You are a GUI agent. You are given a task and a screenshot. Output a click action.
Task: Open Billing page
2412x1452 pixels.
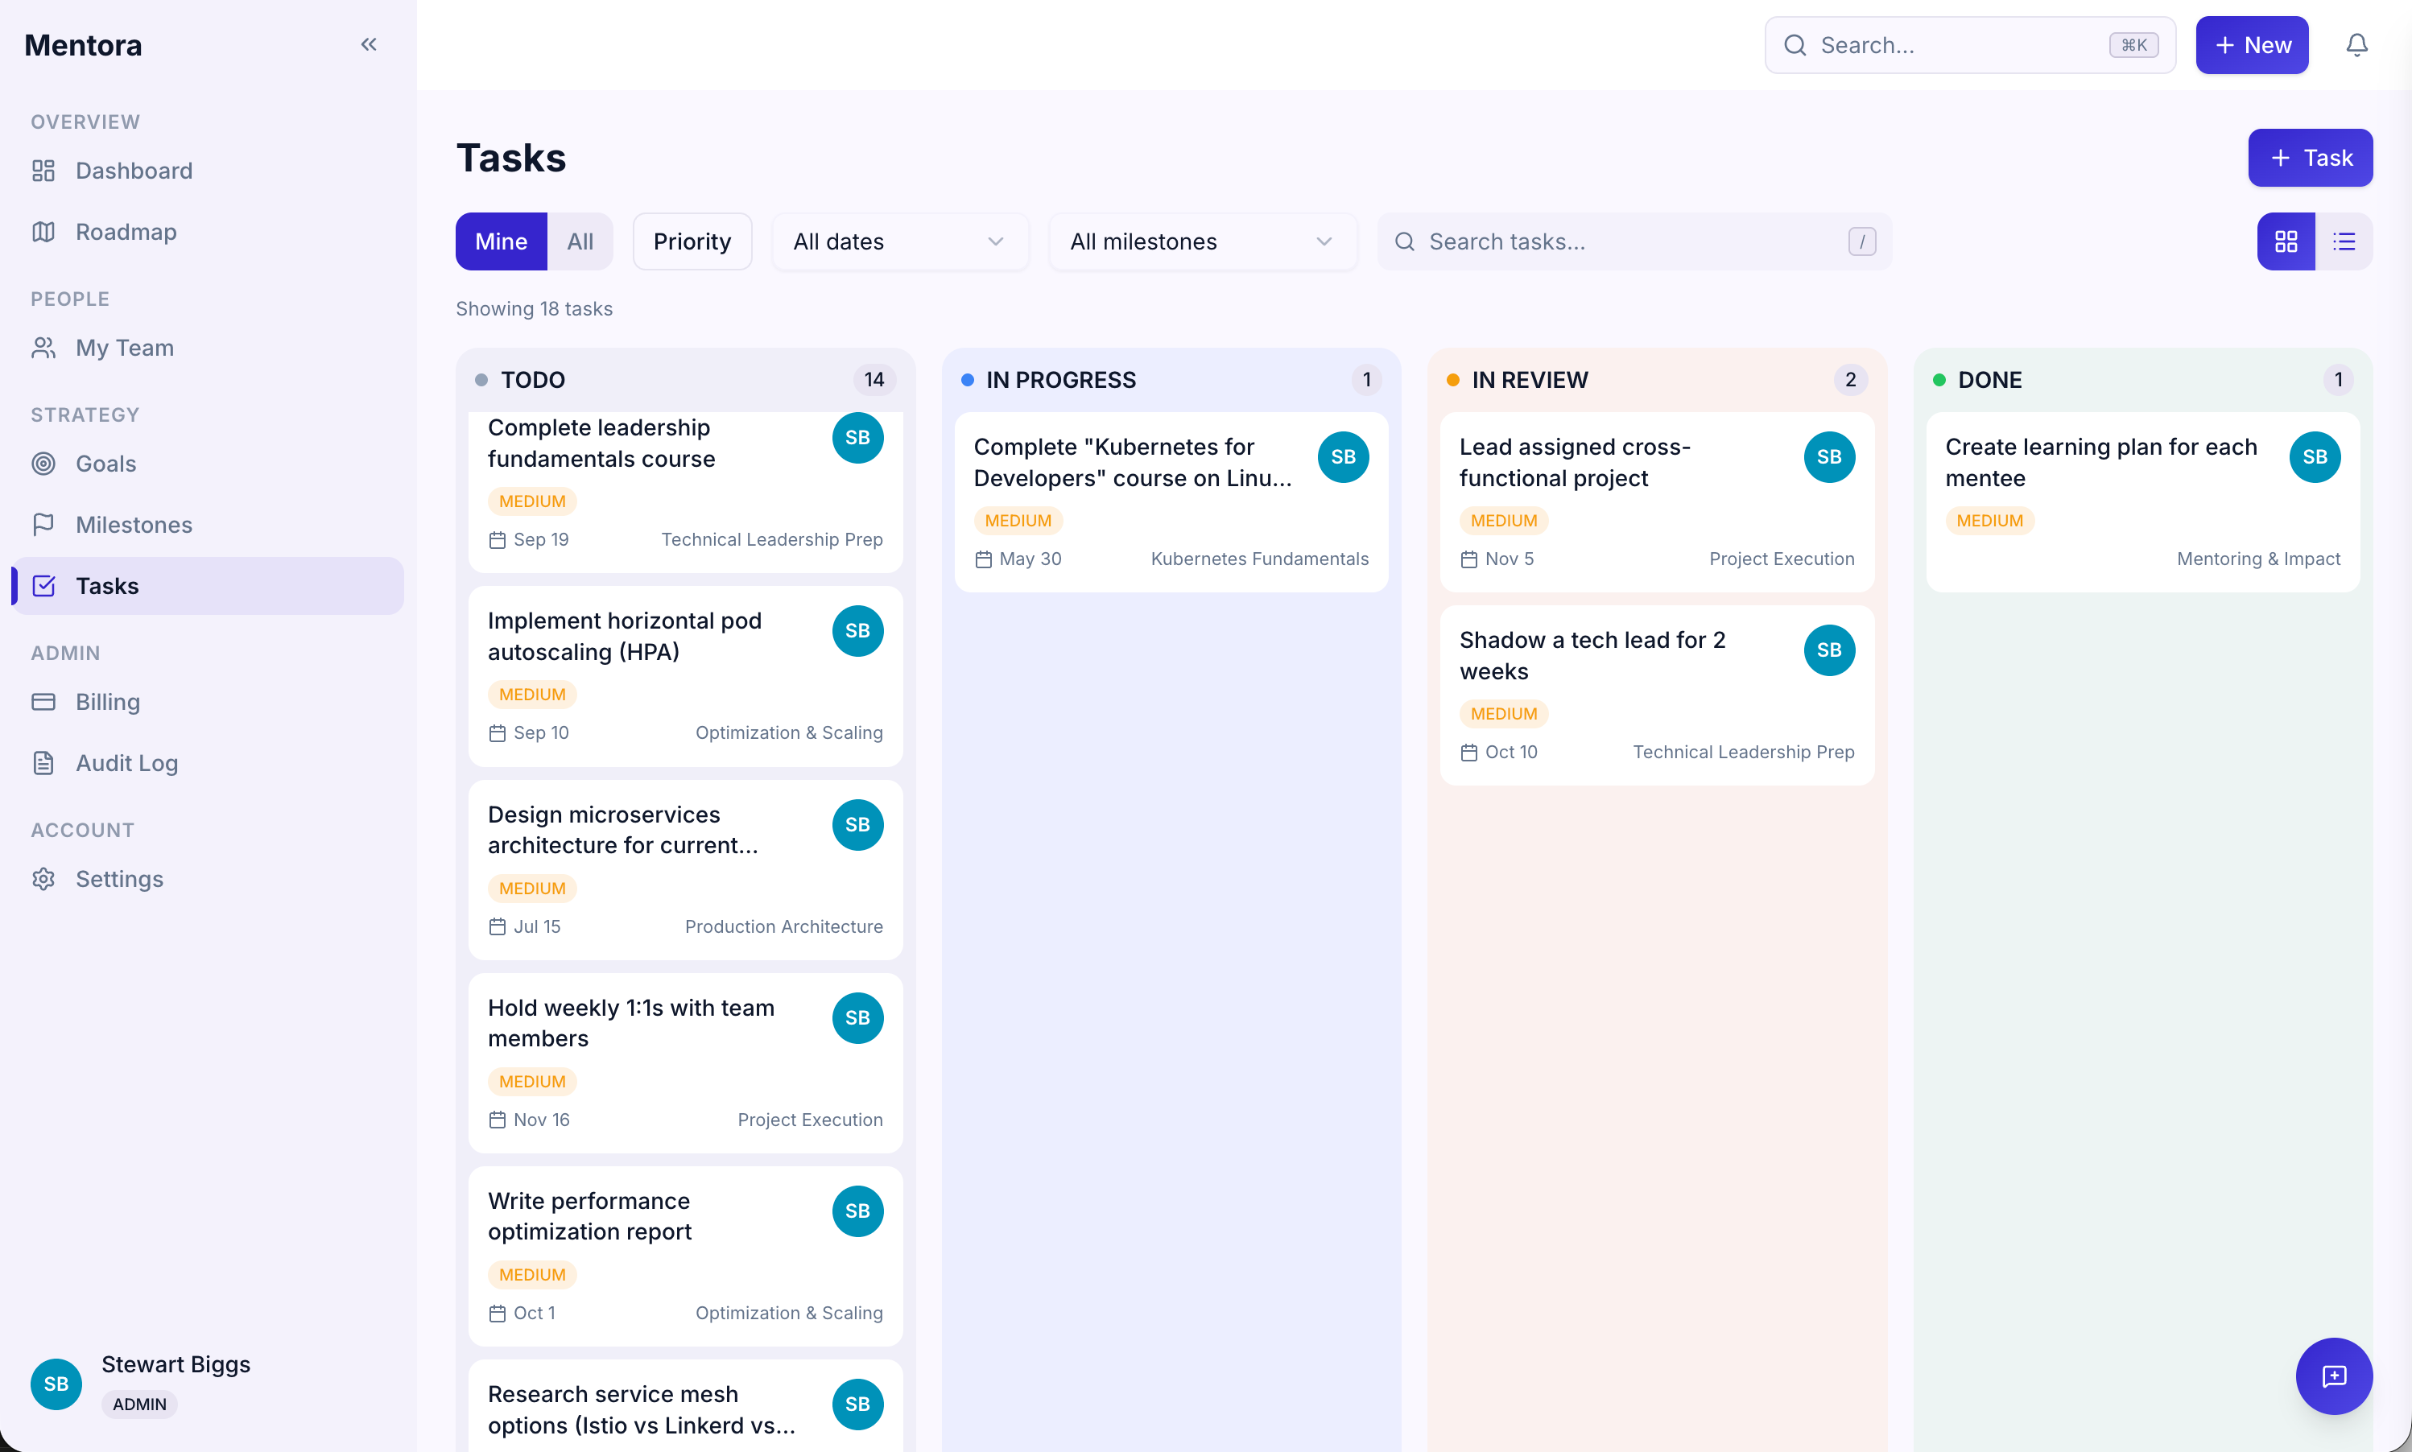(208, 702)
